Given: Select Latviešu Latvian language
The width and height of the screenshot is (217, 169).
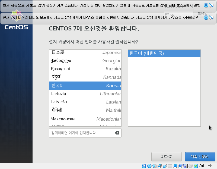Looking at the screenshot, I should click(x=85, y=102).
